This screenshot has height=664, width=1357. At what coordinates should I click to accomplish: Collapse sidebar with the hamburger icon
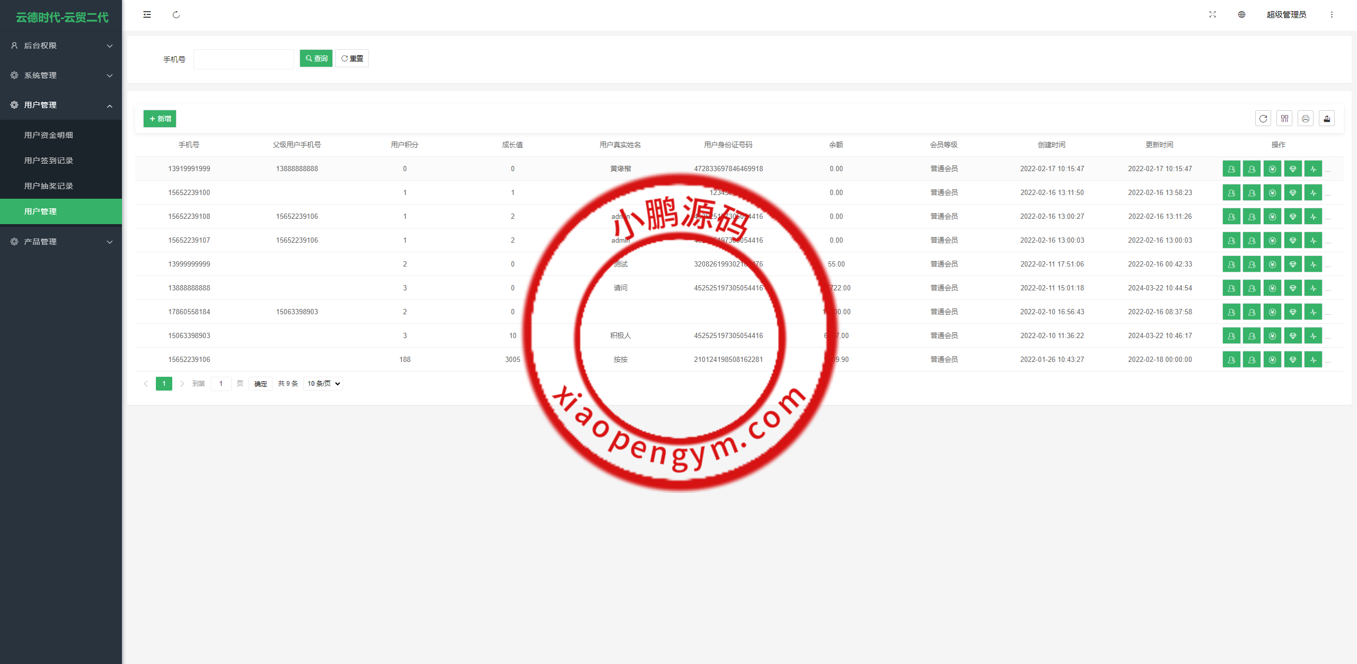click(147, 14)
